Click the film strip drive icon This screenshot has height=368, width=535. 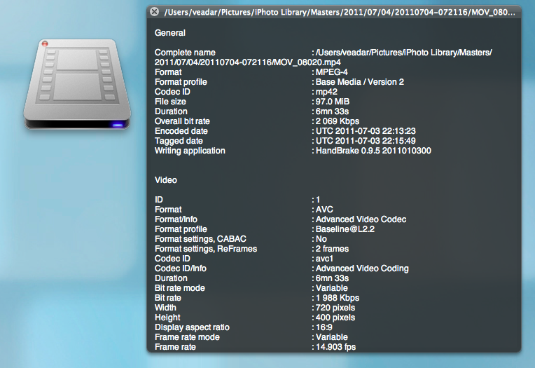[77, 84]
